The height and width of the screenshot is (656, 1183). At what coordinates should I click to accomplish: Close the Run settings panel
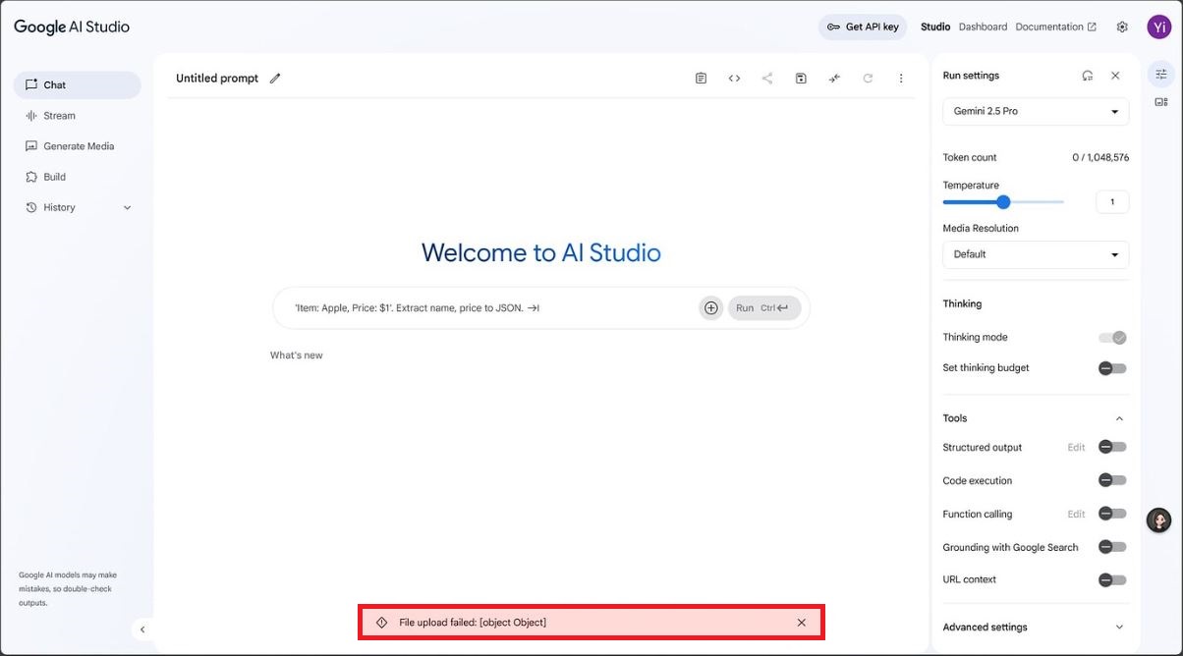click(1115, 76)
